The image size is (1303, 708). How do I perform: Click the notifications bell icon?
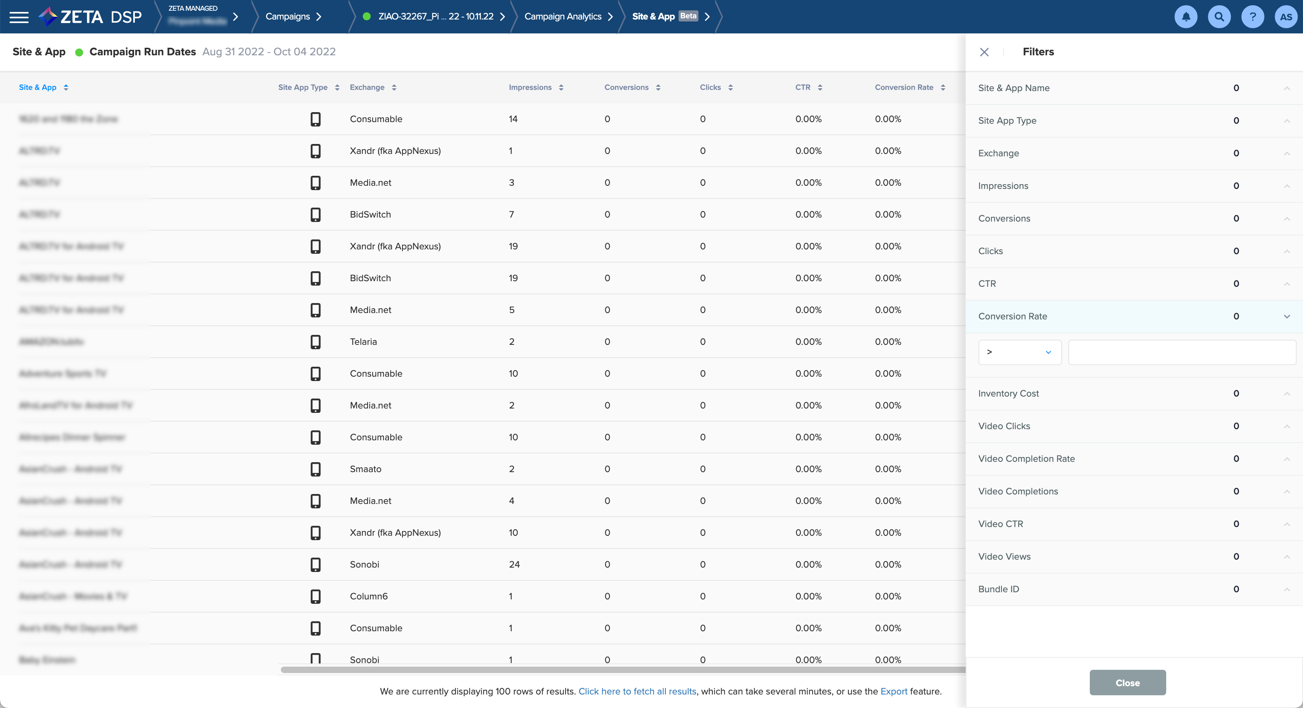tap(1185, 17)
